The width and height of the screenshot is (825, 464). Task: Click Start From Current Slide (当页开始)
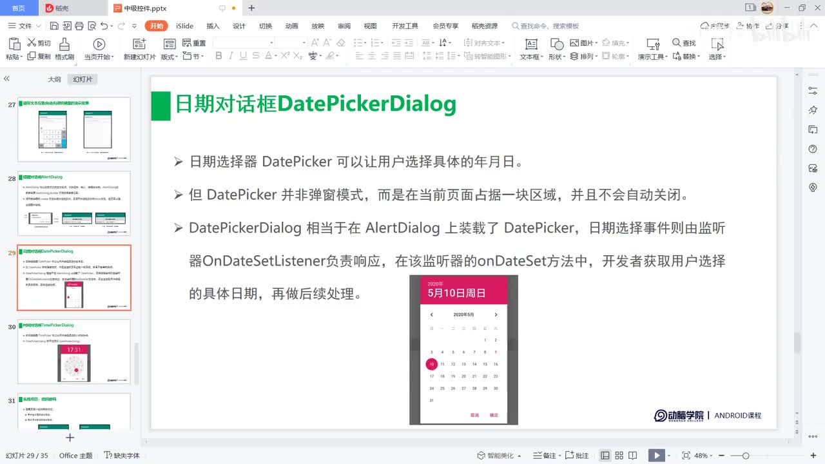(x=99, y=49)
